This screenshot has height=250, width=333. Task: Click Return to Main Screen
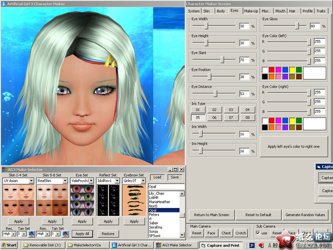[x=211, y=215]
